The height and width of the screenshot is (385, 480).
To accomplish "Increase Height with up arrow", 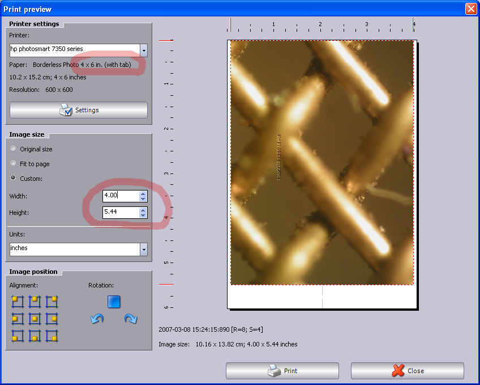I will 143,210.
